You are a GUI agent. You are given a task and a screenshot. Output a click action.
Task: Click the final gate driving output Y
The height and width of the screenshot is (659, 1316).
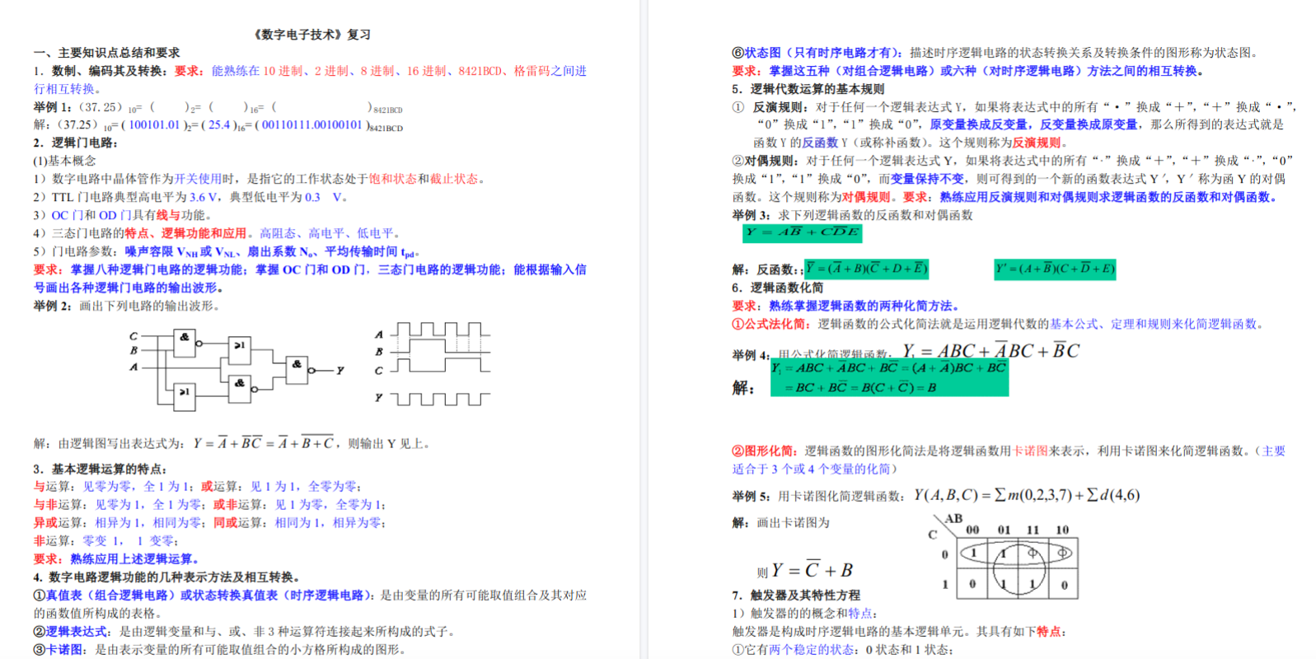(x=297, y=369)
